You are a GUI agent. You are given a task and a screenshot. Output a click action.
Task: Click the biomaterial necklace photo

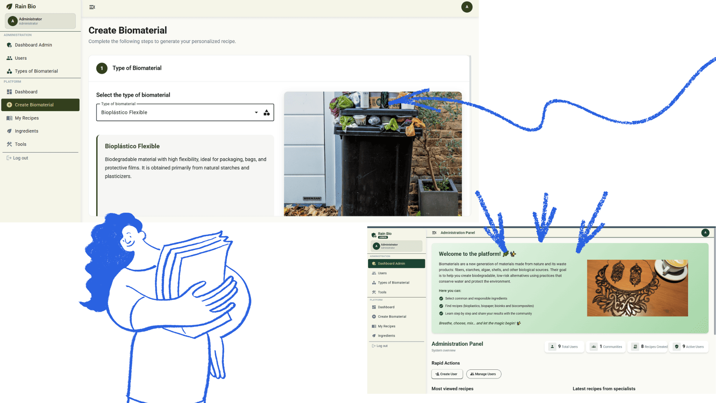637,288
